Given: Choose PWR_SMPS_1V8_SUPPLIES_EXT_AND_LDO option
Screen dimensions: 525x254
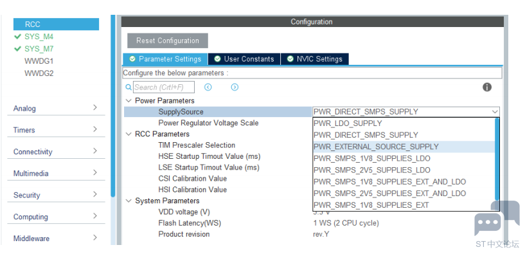Looking at the screenshot, I should 404,181.
